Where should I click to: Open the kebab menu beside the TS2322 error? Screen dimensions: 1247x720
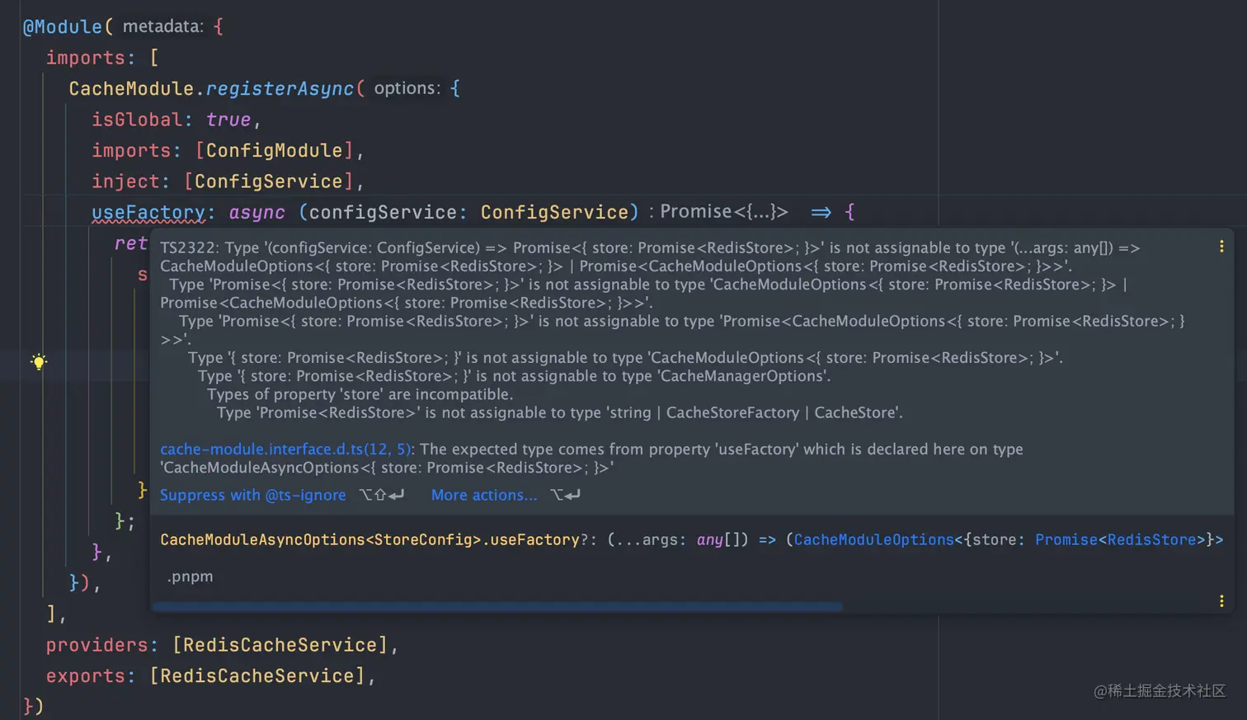(x=1221, y=247)
